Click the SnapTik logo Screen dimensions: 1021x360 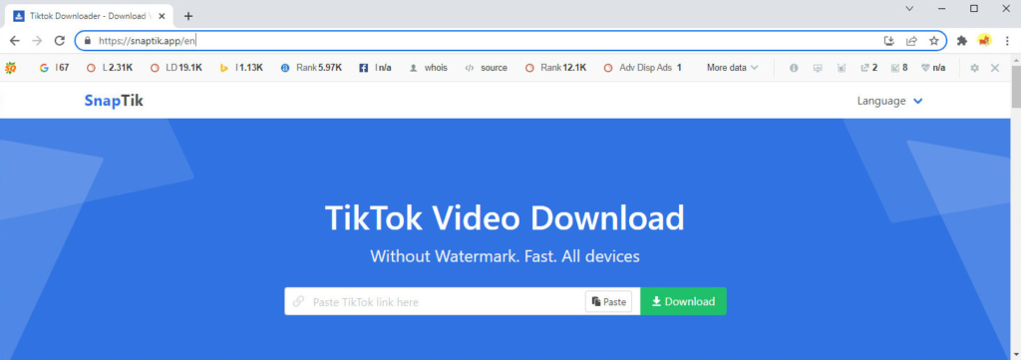coord(114,101)
